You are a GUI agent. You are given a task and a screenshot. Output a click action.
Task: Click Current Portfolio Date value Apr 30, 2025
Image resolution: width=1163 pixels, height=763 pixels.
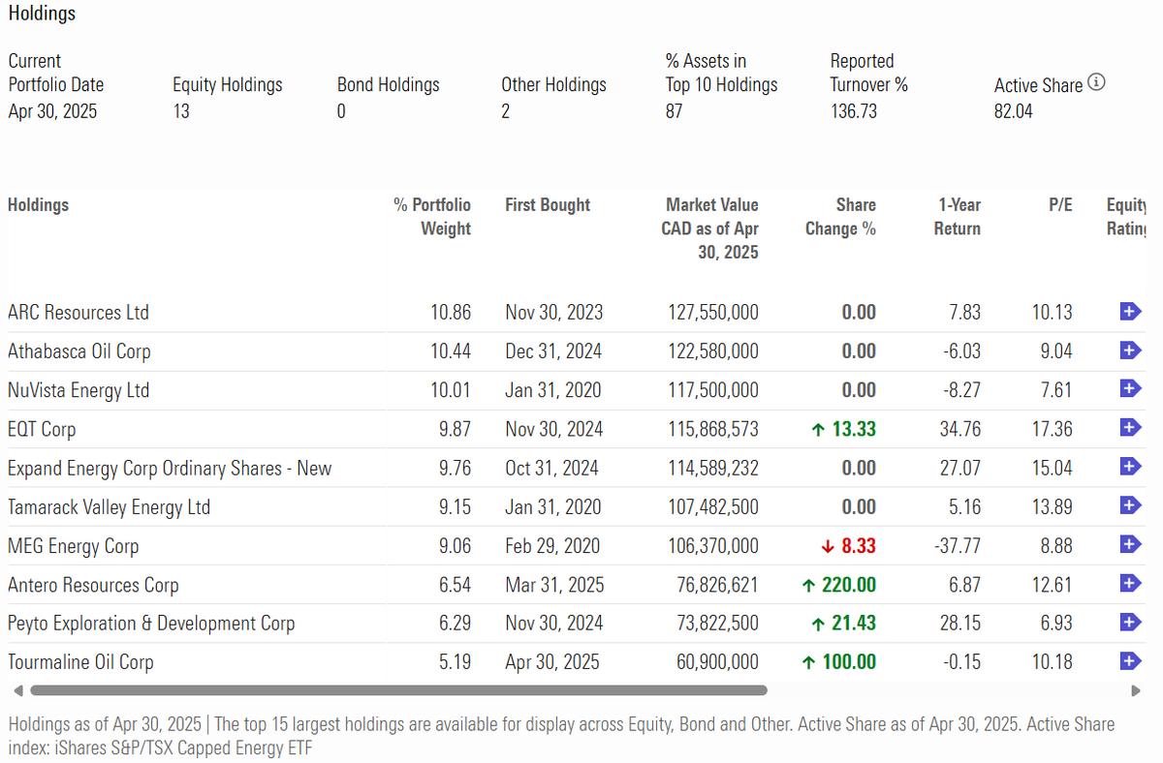click(52, 111)
